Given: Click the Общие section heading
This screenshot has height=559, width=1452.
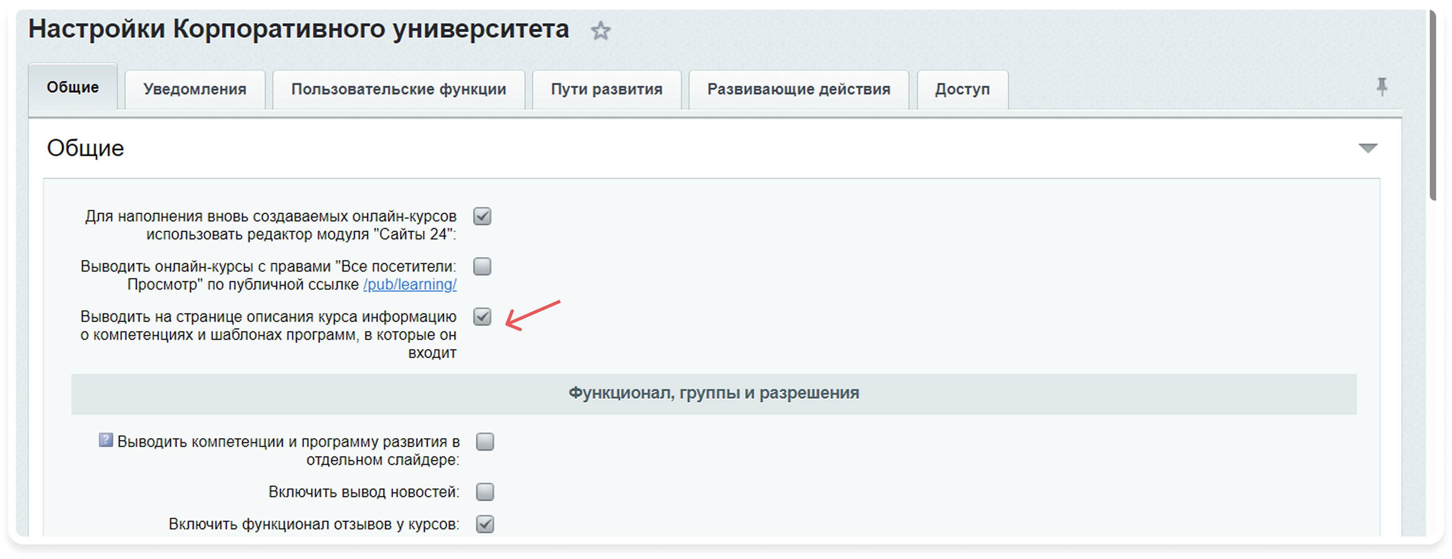Looking at the screenshot, I should pos(86,148).
